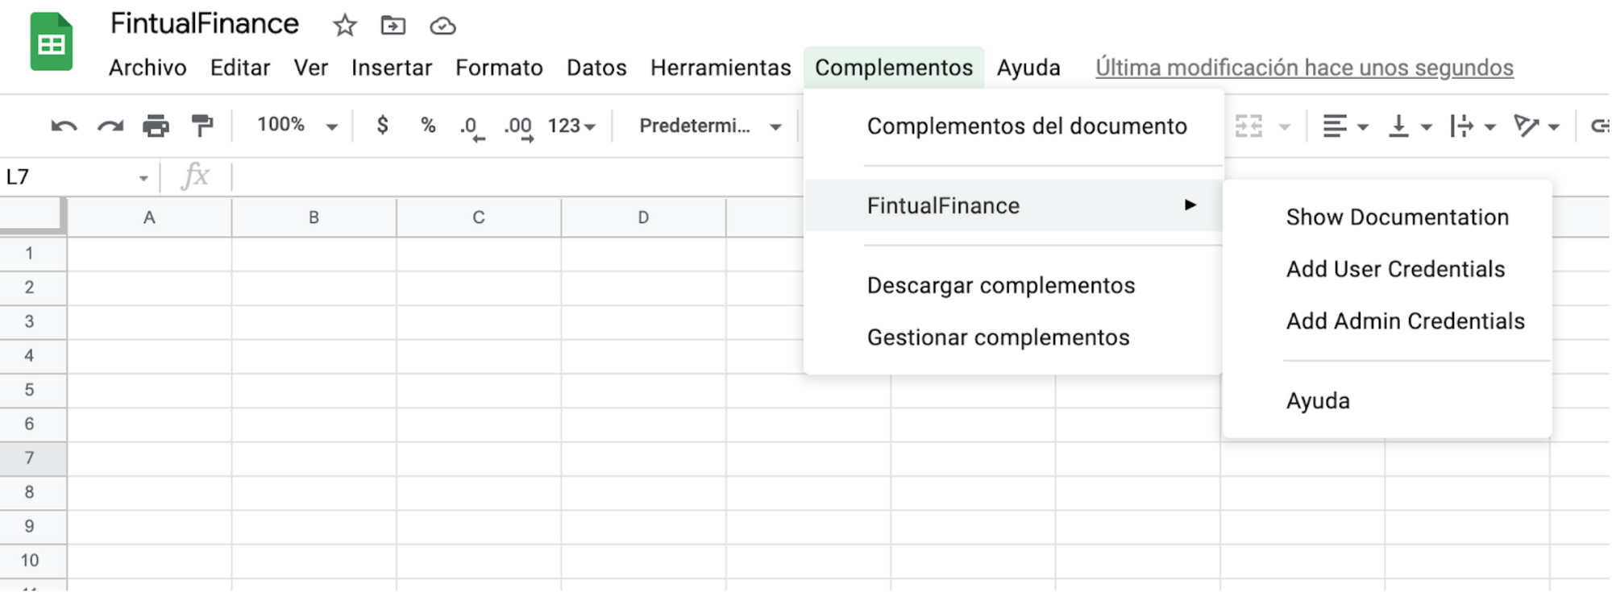
Task: Open the 100% zoom dropdown
Action: tap(296, 126)
